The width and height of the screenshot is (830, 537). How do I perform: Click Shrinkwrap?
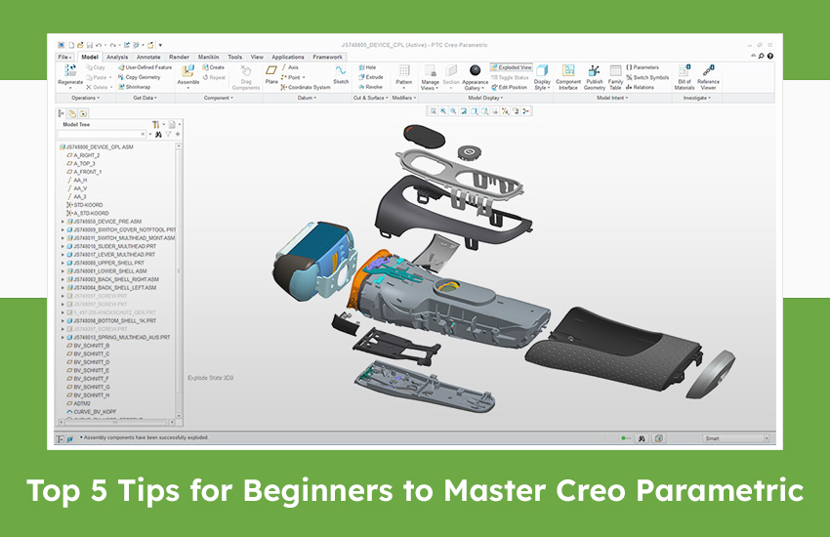point(135,87)
